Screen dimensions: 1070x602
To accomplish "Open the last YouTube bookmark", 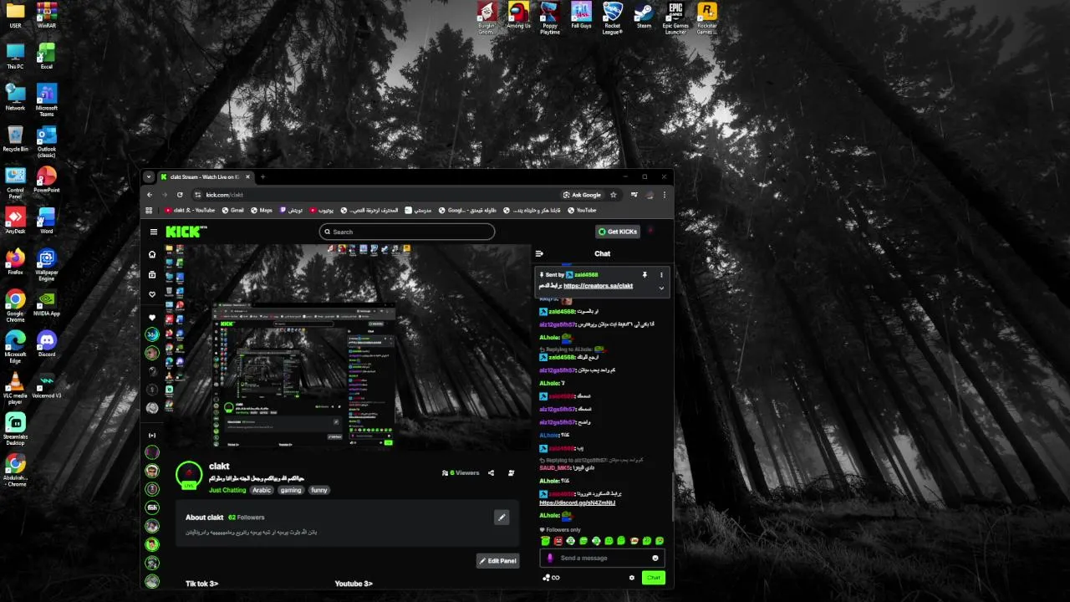I will [x=583, y=211].
